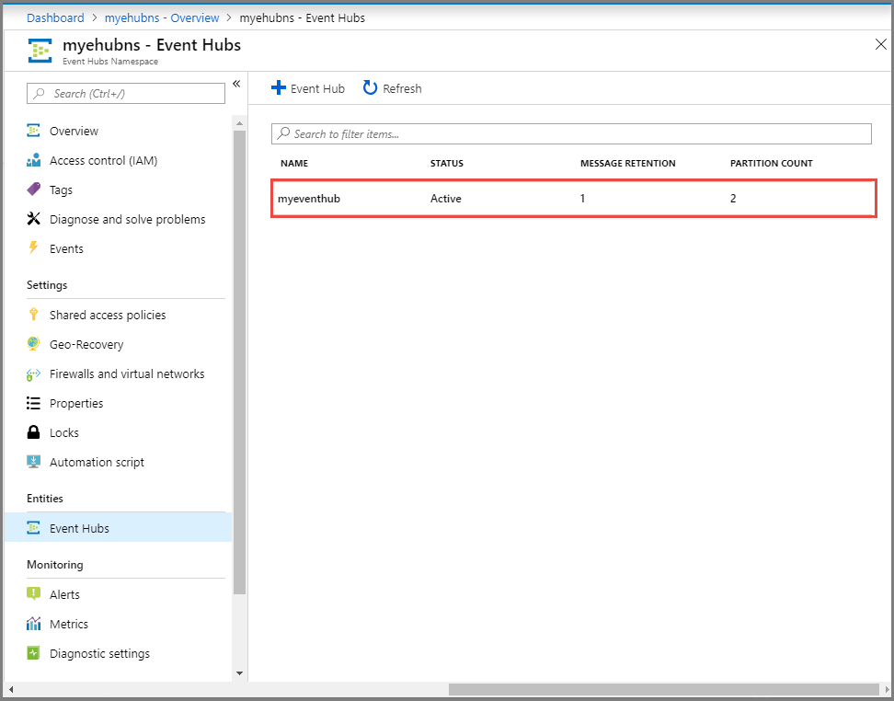
Task: Click the partition count value 2
Action: pos(733,199)
